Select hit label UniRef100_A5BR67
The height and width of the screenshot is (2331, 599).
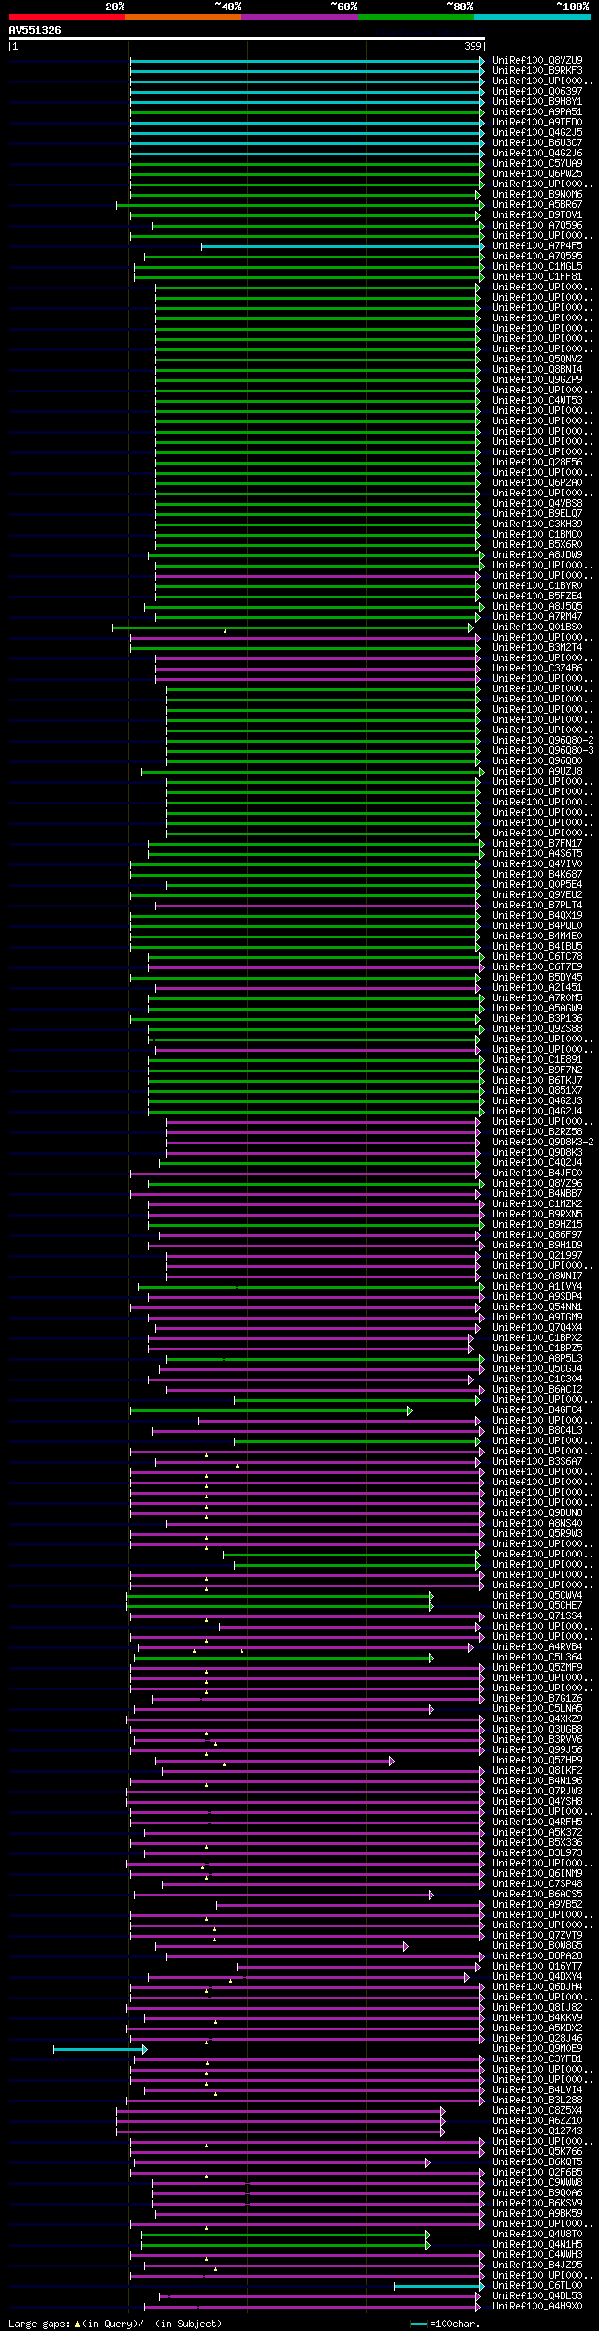[537, 205]
